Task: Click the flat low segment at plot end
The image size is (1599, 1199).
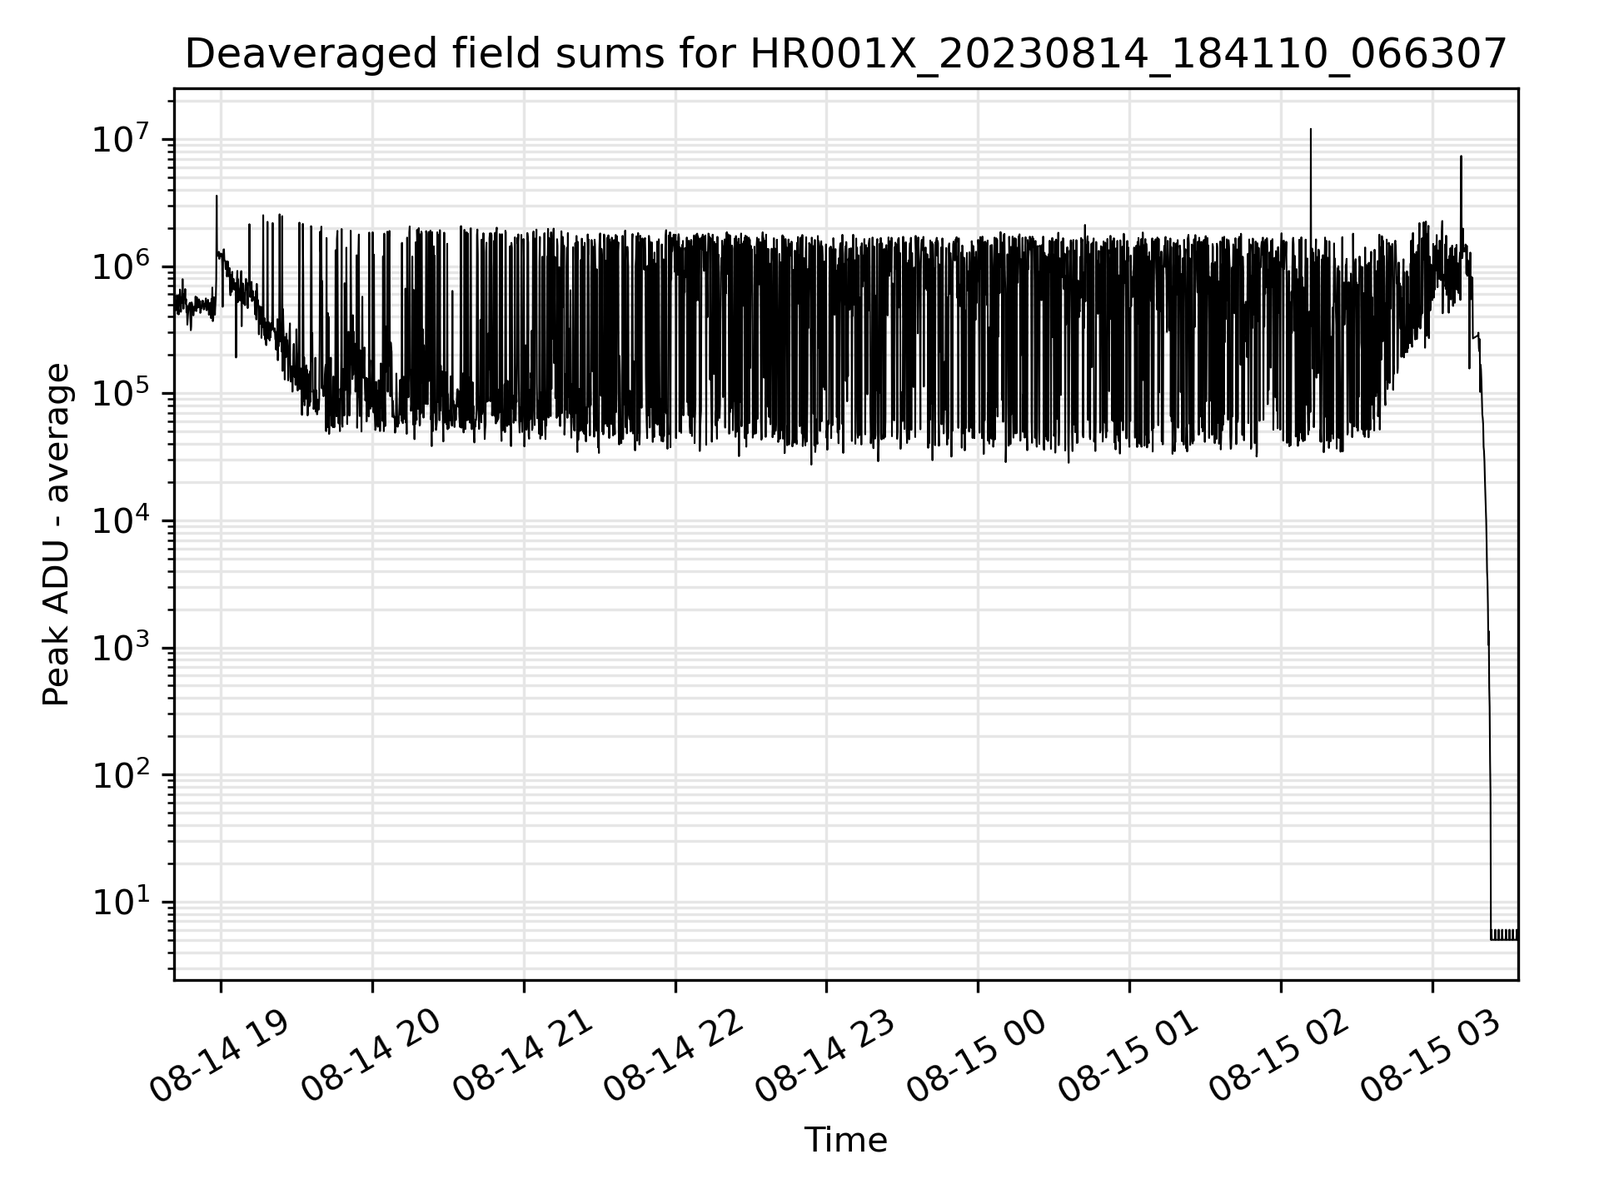Action: point(1503,934)
